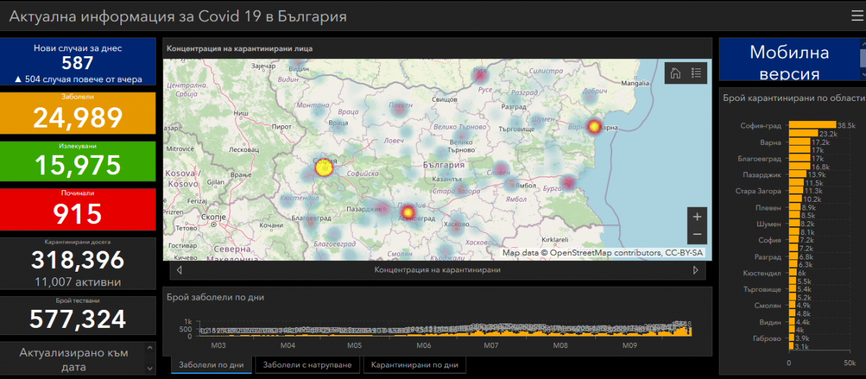866x379 pixels.
Task: Click the 504 случая повече от вчера text
Action: (78, 79)
